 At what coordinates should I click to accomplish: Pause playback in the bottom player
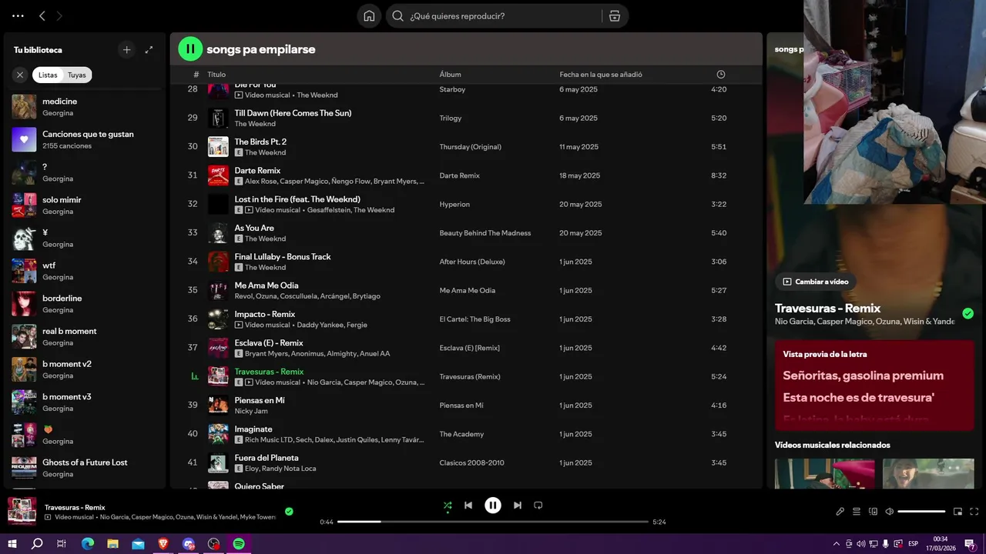tap(493, 506)
